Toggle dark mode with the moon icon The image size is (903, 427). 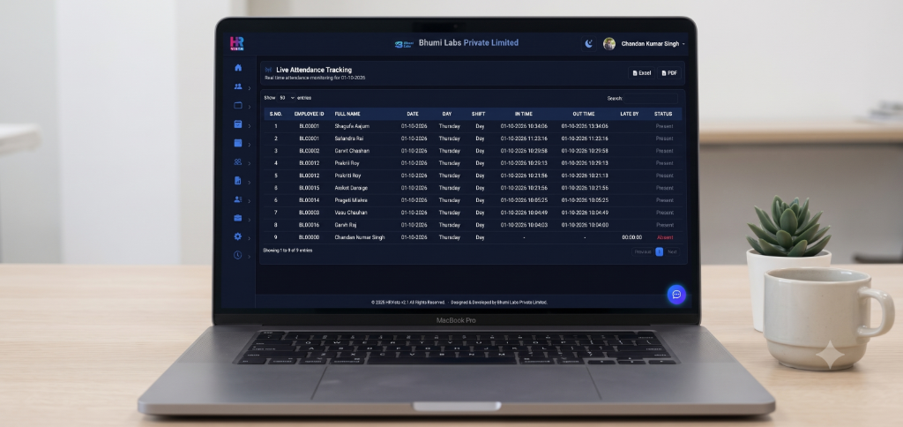coord(588,44)
